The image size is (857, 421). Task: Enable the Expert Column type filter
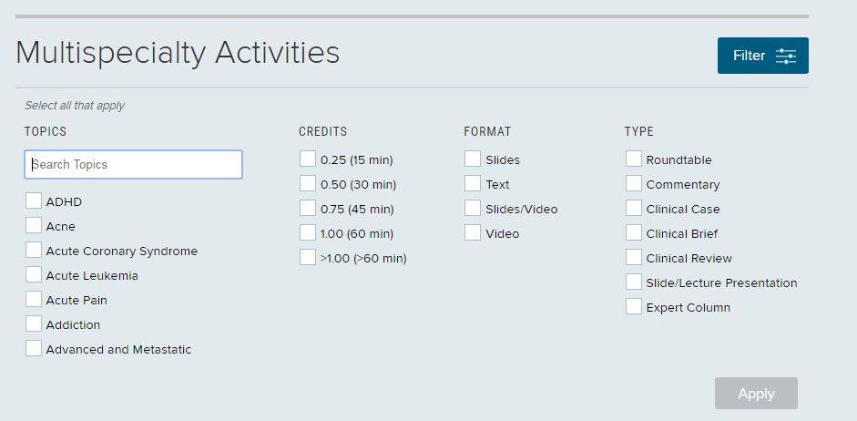point(634,307)
